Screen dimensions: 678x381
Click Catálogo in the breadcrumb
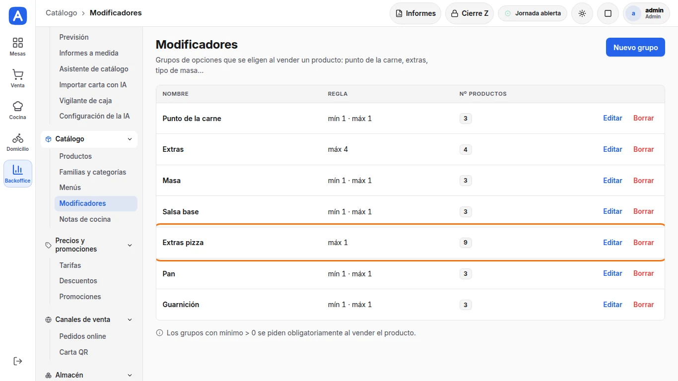click(62, 13)
